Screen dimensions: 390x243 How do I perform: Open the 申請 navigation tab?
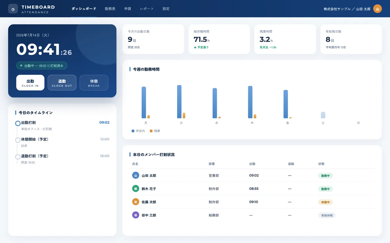[128, 9]
